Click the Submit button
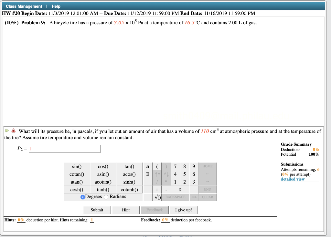 pos(97,210)
